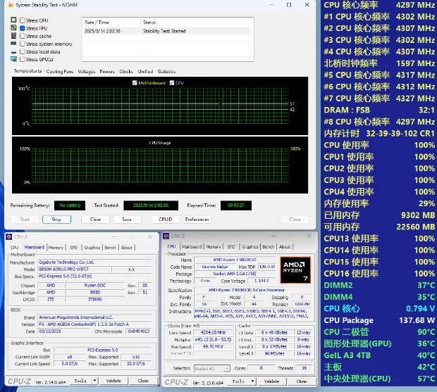
Task: Enable the Stress CPU checkbox
Action: click(x=23, y=20)
